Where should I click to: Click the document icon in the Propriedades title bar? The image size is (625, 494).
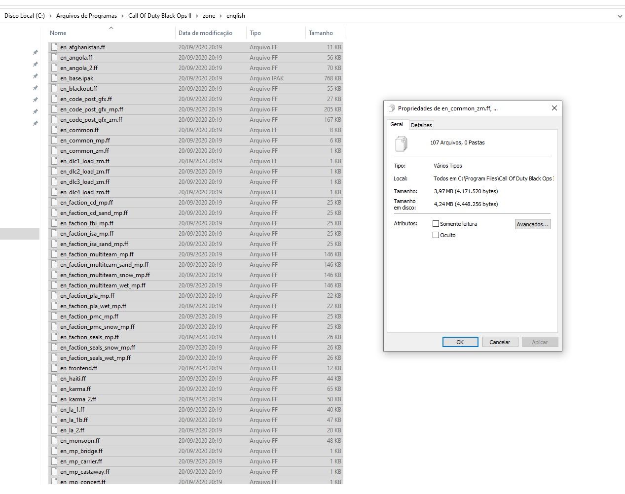(x=392, y=108)
